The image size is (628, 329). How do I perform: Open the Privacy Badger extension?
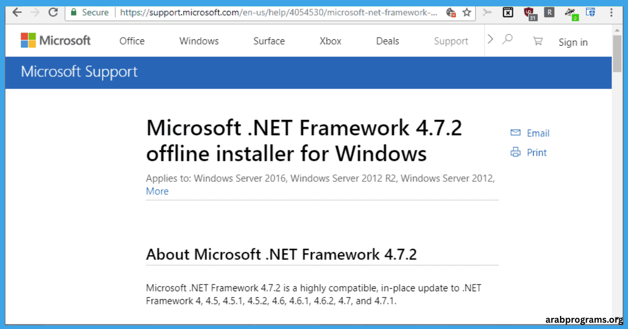(571, 13)
